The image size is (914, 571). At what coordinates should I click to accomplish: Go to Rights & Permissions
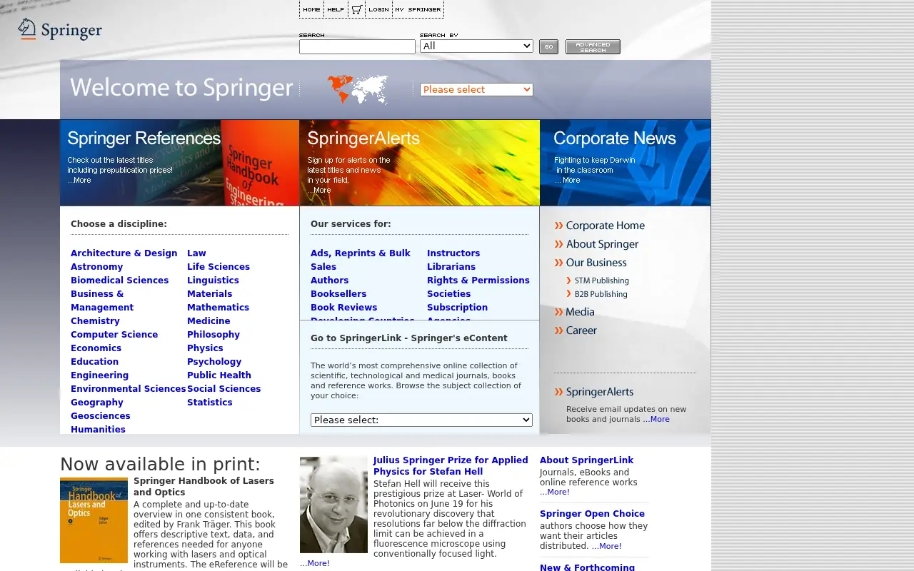[x=478, y=280]
